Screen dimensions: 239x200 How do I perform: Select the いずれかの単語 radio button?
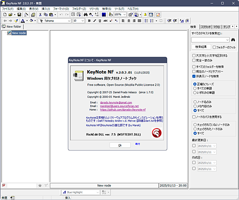point(195,93)
